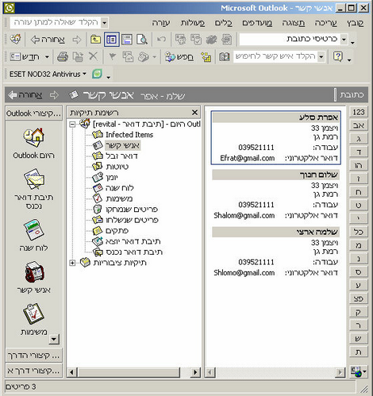Open the address cards view dropdown
Image resolution: width=373 pixels, height=396 pixels.
click(x=344, y=40)
